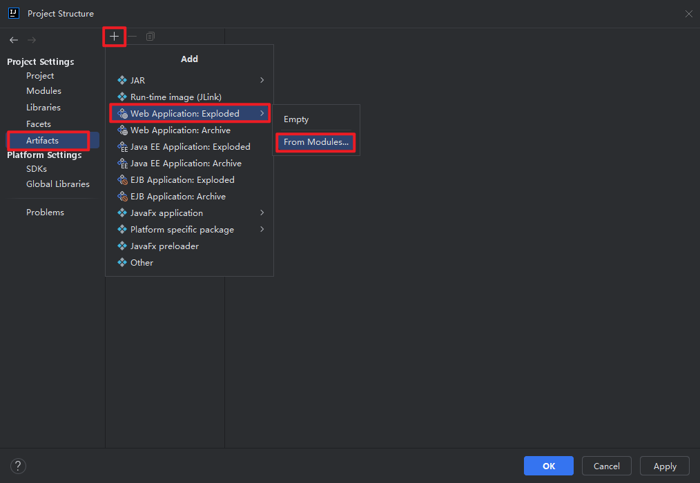Click the Run-time image (JLink) icon
The width and height of the screenshot is (700, 483).
pos(122,97)
